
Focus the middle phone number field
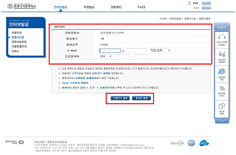[x=123, y=56]
